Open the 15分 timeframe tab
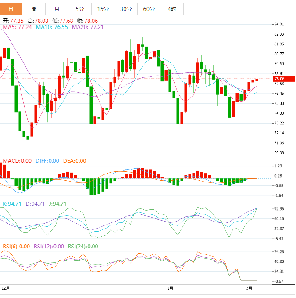296x298 pixels. point(103,9)
